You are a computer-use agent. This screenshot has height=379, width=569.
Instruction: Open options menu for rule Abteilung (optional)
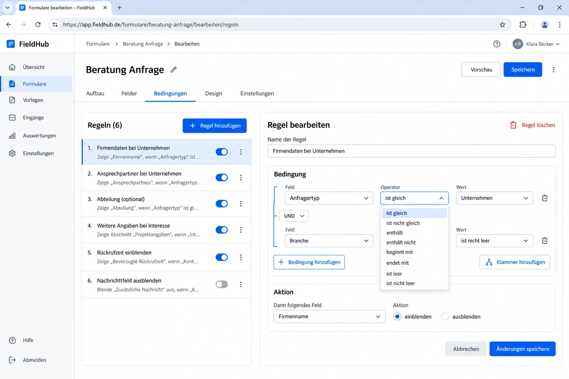tap(241, 203)
